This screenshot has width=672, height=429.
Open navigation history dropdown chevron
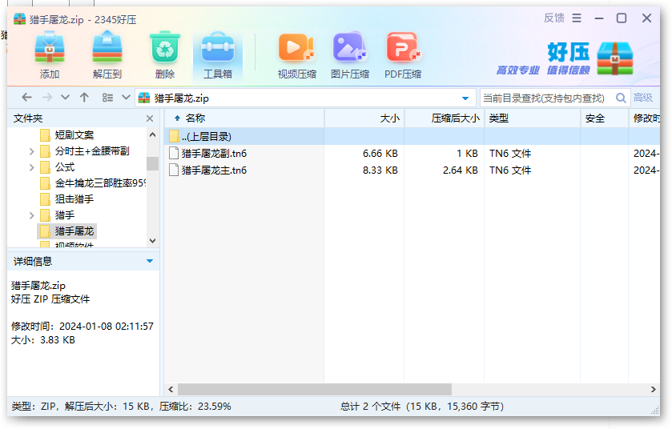(65, 98)
